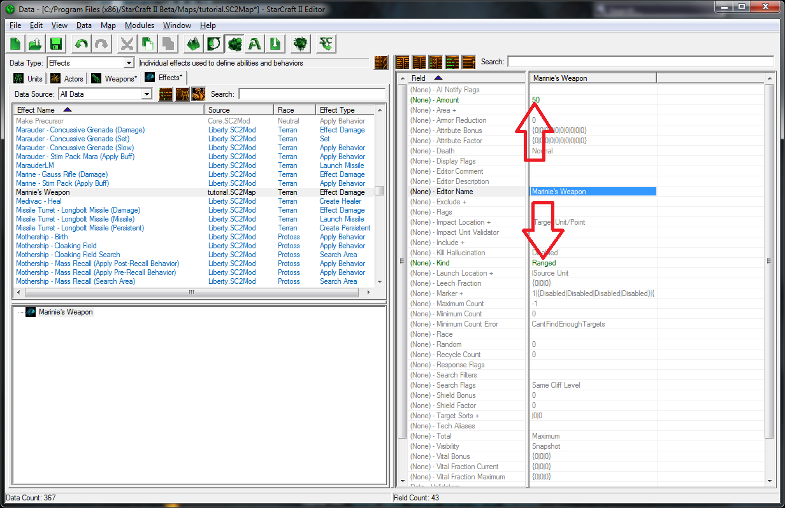Select Marinie's Weapon in the effect list
Image resolution: width=785 pixels, height=508 pixels.
coord(194,192)
